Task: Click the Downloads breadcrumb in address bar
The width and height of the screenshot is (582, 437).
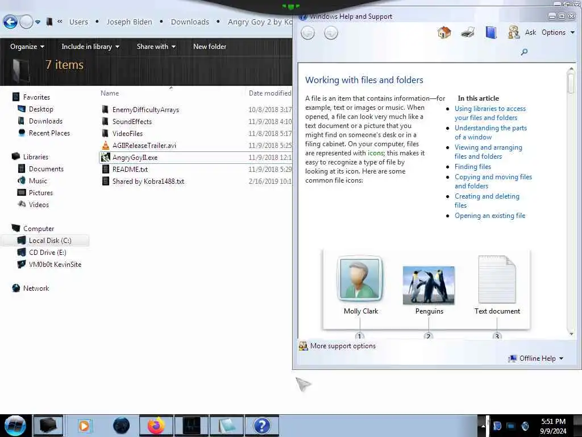Action: 190,22
